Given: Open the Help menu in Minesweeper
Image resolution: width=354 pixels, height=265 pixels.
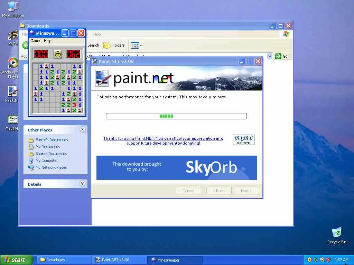Looking at the screenshot, I should tap(47, 41).
